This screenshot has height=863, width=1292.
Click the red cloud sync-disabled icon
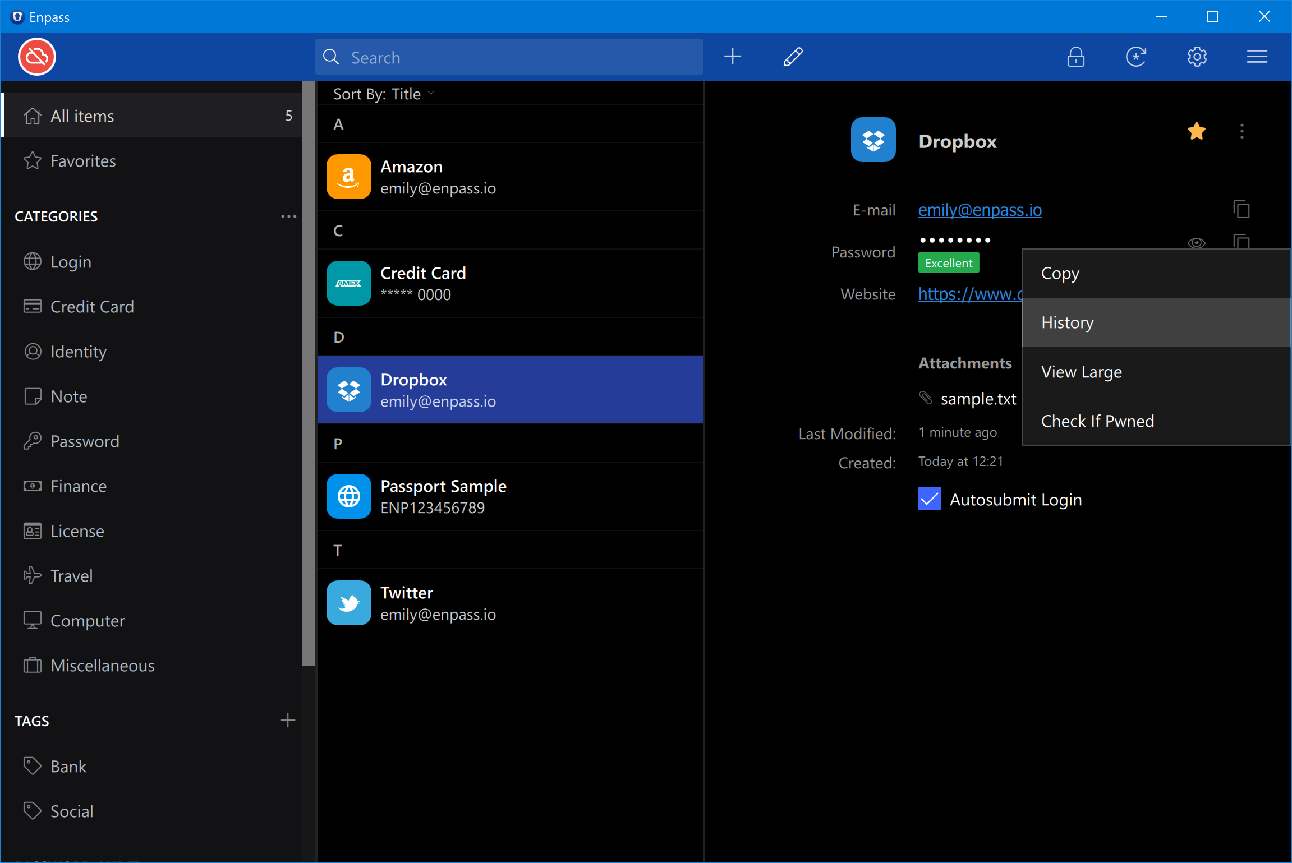pyautogui.click(x=37, y=57)
